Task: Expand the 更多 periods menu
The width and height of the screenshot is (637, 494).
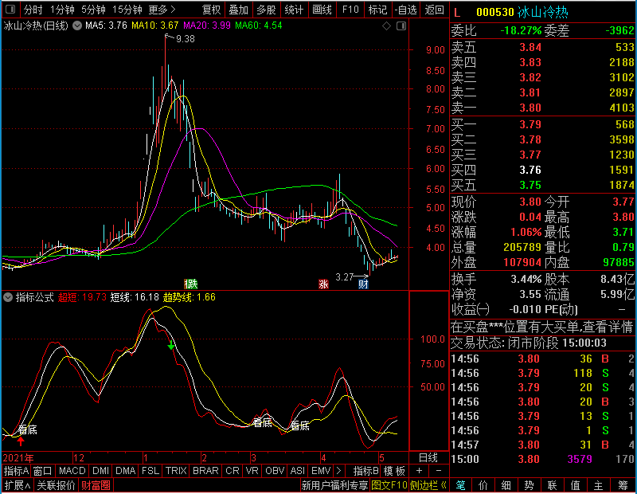Action: 162,10
